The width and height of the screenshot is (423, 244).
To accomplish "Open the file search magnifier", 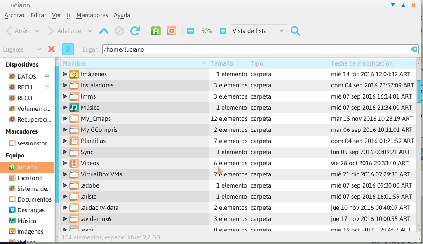I will tap(295, 31).
